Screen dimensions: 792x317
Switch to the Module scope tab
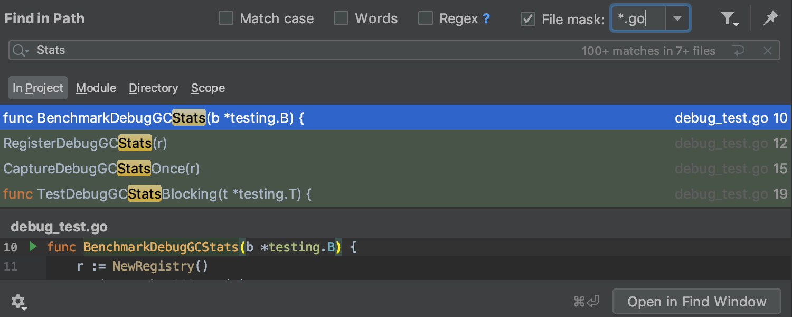[x=96, y=88]
